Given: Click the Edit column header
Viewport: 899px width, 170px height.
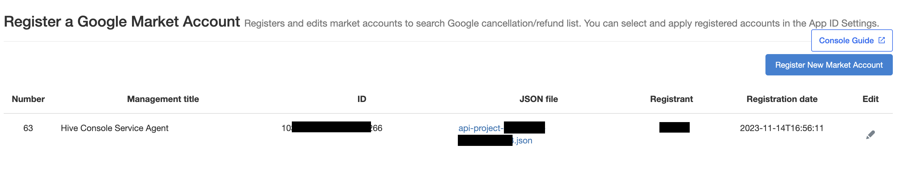Looking at the screenshot, I should [x=870, y=99].
